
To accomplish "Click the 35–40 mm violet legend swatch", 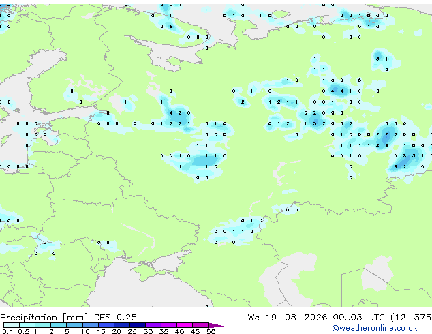I will [168, 325].
